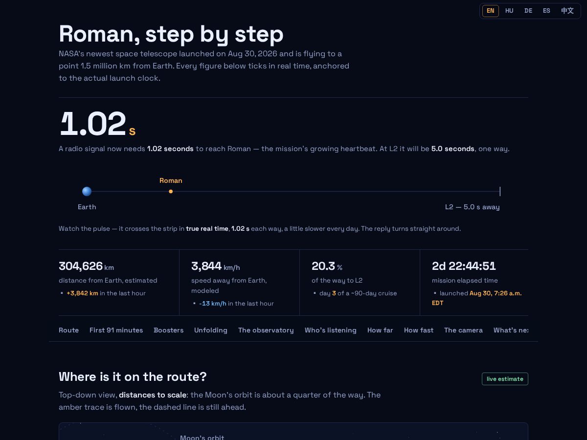Viewport: 587px width, 440px height.
Task: Click the 2d 22:44:51 elapsed time
Action: click(464, 266)
